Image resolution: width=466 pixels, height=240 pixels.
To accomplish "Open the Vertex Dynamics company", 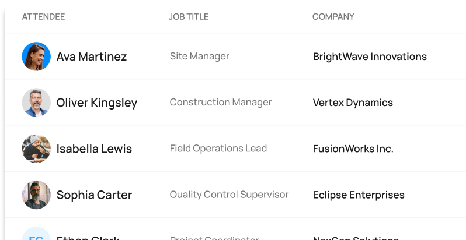I will coord(353,103).
